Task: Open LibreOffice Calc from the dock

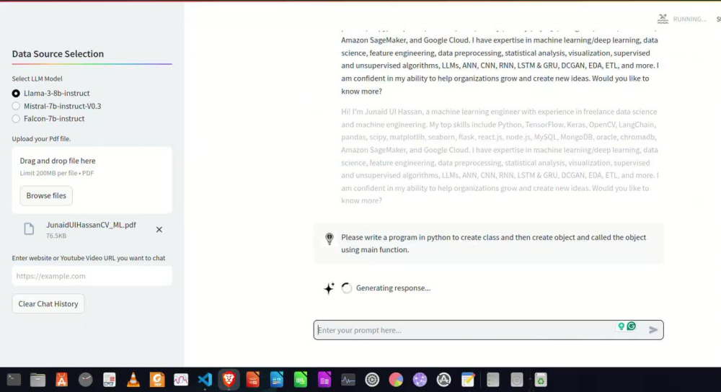Action: pyautogui.click(x=301, y=380)
